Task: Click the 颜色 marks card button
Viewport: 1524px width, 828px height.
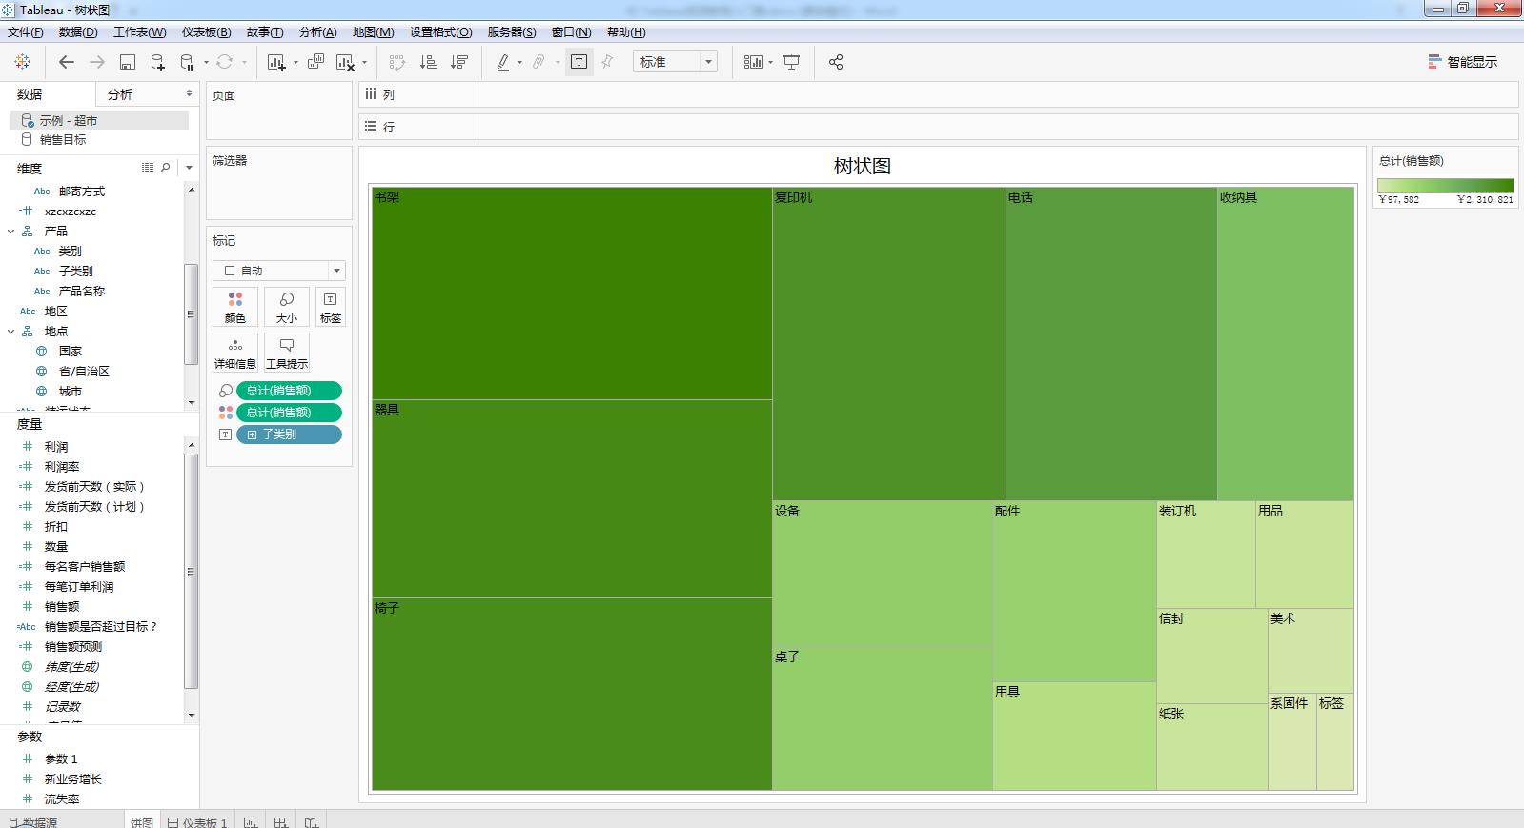Action: pos(234,307)
